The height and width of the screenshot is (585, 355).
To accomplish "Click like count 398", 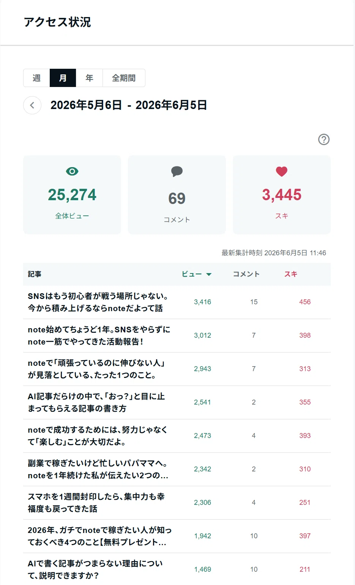I will click(305, 335).
